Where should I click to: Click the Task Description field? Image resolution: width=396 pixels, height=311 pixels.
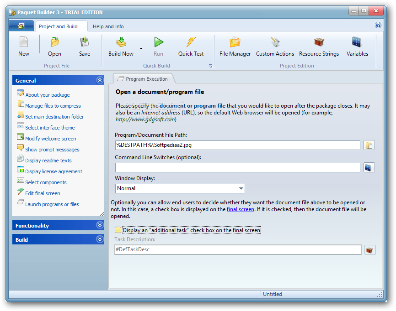click(238, 249)
